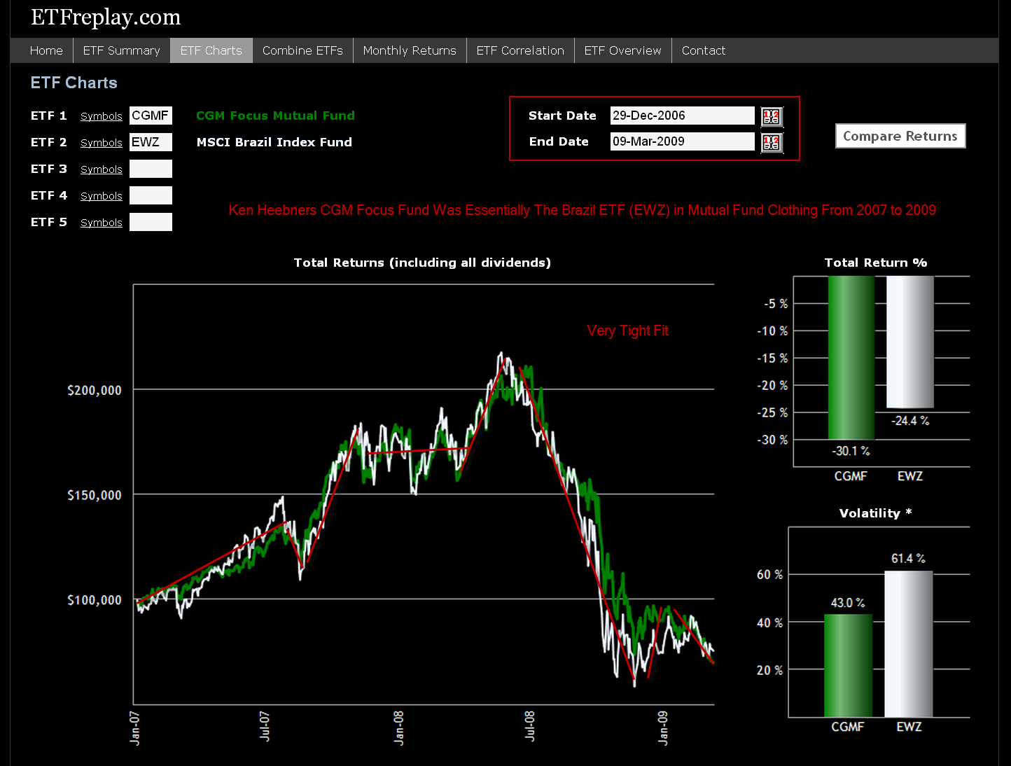
Task: Focus the empty ETF 3 symbol field
Action: [151, 169]
